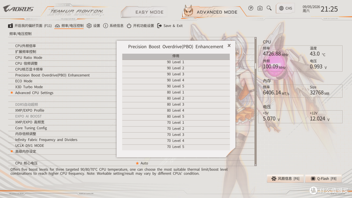Screen dimensions: 352x198
Task: Choose 90 Level 3 option
Action: [x=176, y=74]
